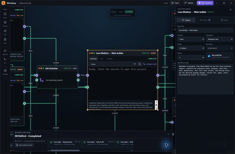Open the Retries dropdown
Image resolution: width=235 pixels, height=154 pixels.
point(191,58)
